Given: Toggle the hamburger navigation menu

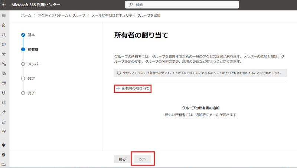Looking at the screenshot, I should [x=4, y=15].
